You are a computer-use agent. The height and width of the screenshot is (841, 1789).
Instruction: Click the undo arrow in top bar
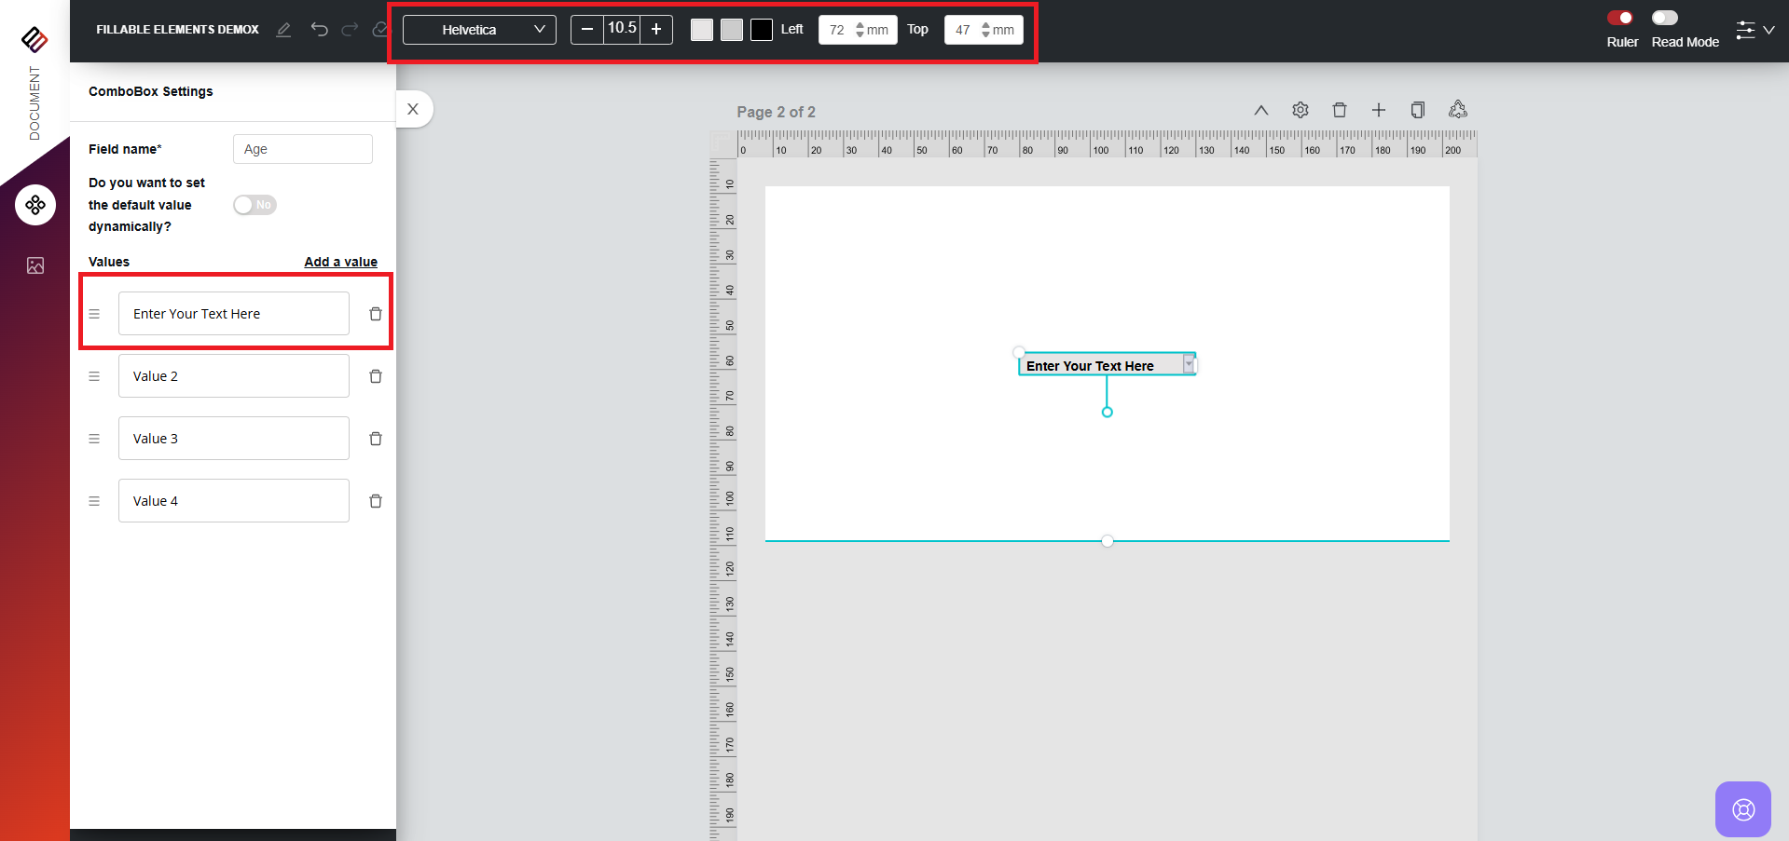pos(319,30)
